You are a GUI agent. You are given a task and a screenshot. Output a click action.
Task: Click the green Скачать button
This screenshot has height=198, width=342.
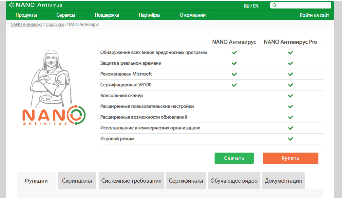tap(234, 158)
